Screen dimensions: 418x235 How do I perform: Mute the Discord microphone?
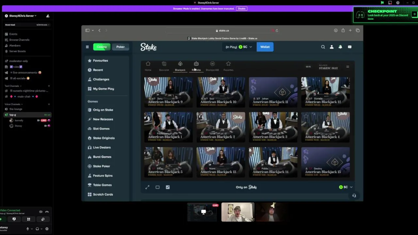tap(27, 229)
